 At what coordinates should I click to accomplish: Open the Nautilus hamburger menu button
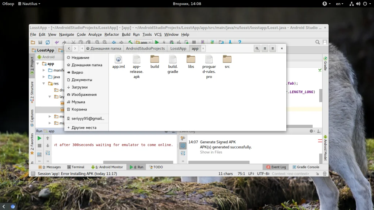pyautogui.click(x=272, y=48)
